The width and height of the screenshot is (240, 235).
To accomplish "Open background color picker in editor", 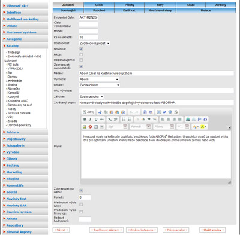I will click(203, 127).
